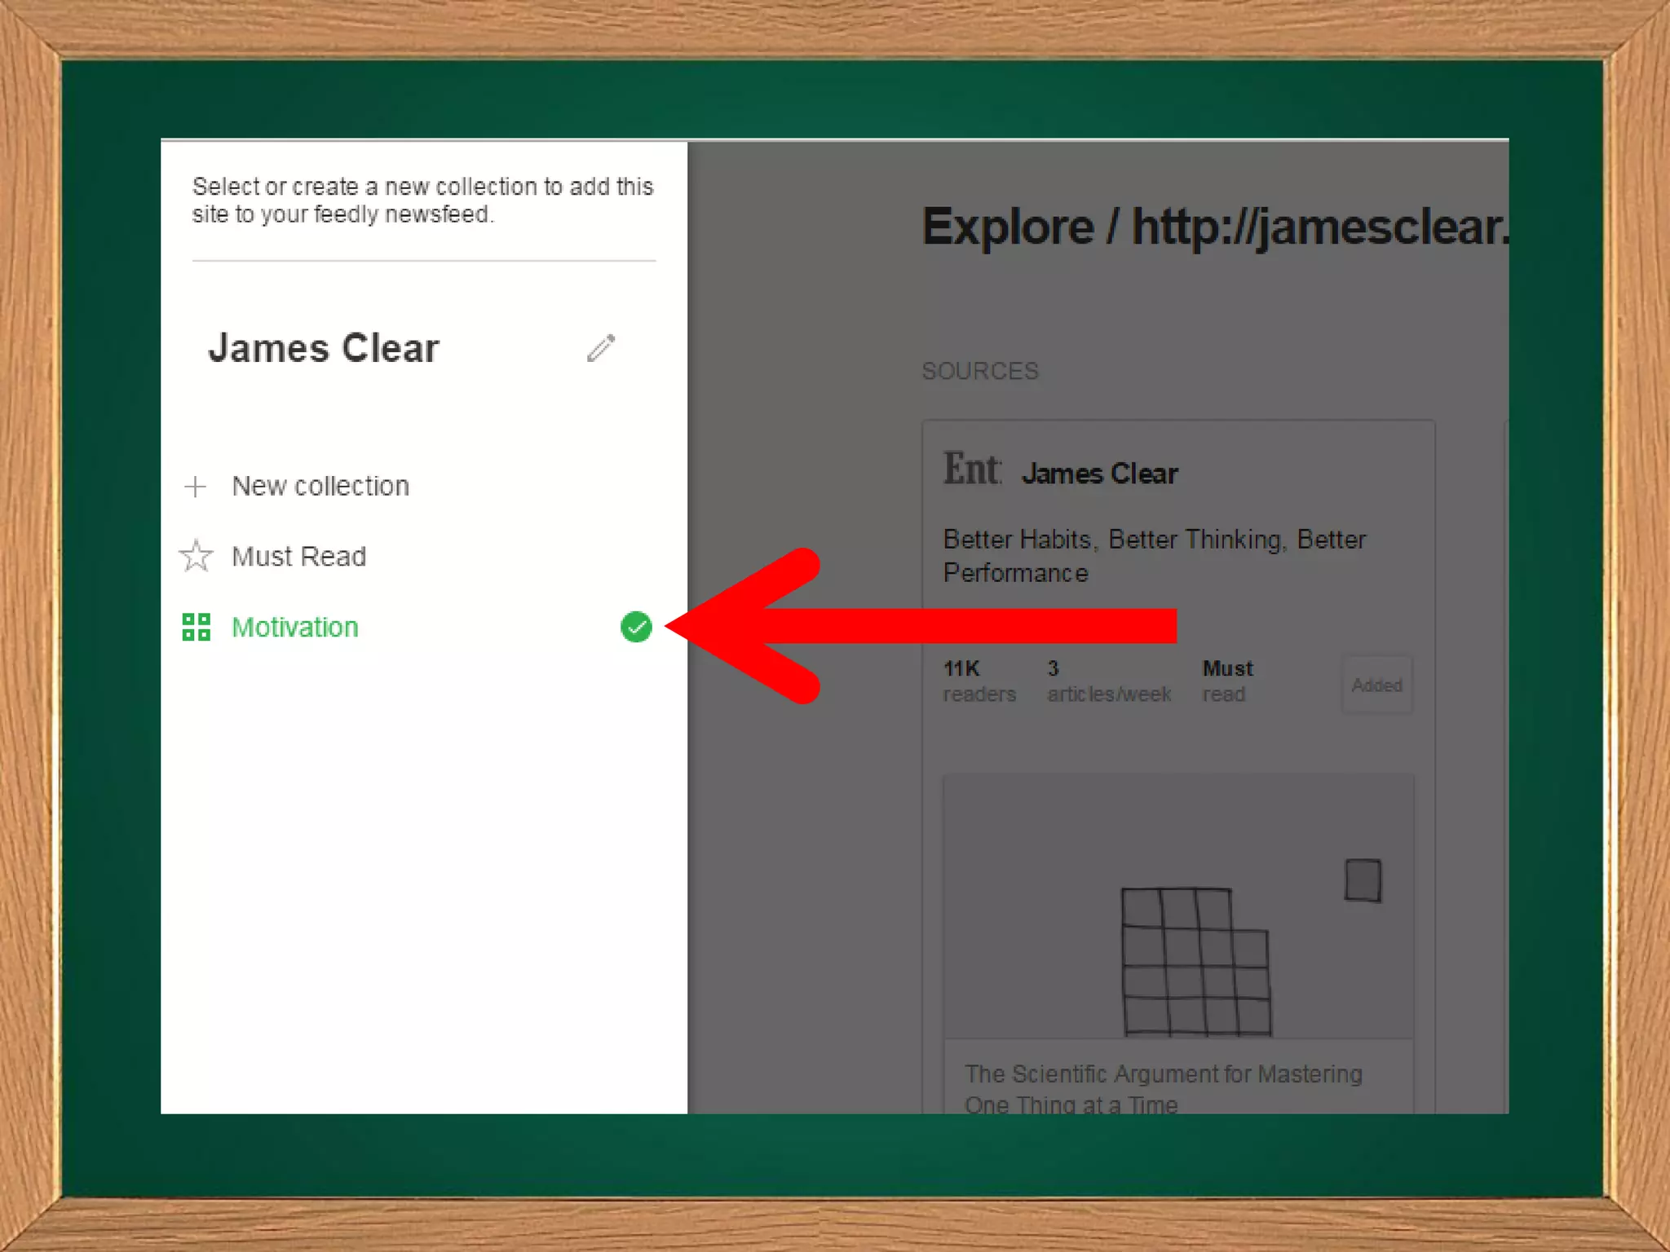1670x1252 pixels.
Task: Click the 11K readers statistic
Action: pos(979,681)
